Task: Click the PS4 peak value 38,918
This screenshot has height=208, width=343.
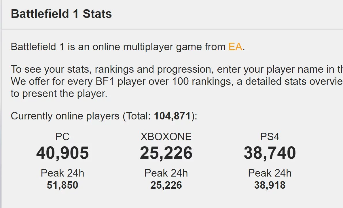Action: (270, 185)
